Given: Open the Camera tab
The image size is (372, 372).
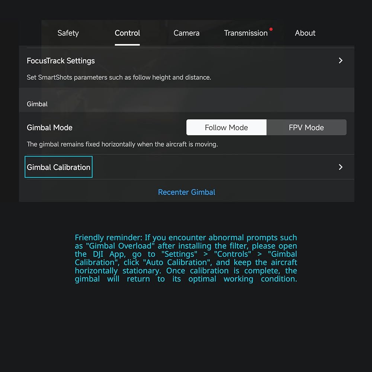Looking at the screenshot, I should [186, 33].
